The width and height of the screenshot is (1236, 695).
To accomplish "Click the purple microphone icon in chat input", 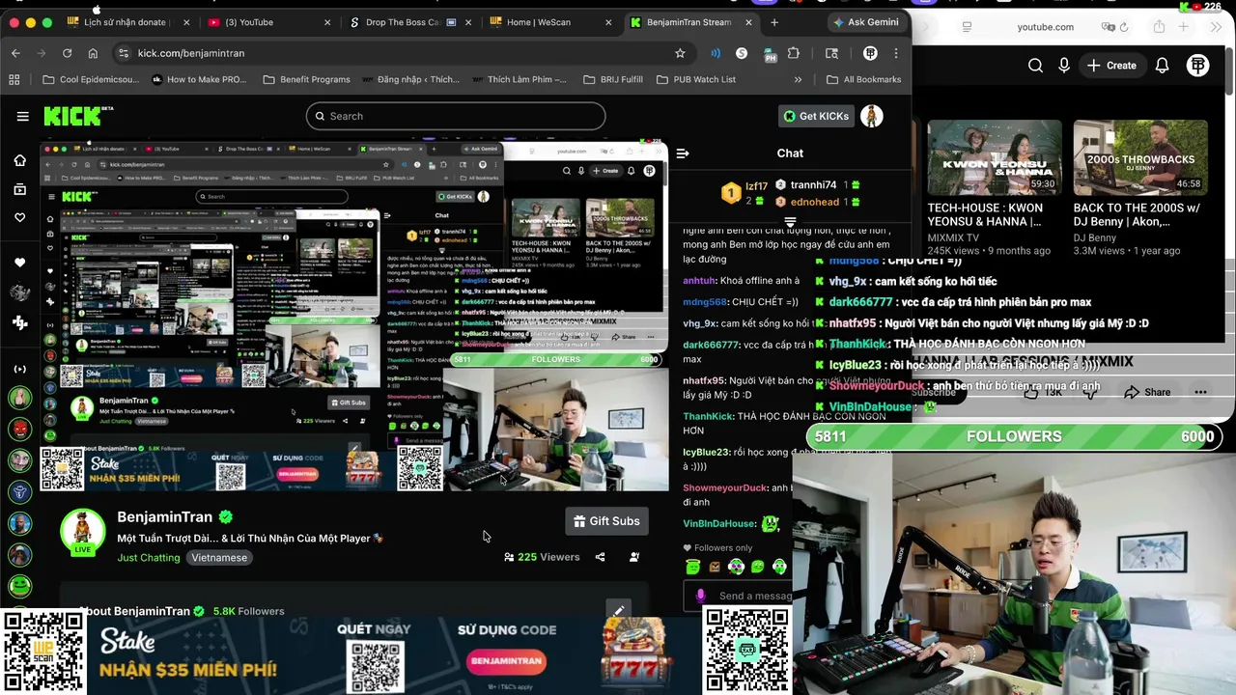I will coord(700,596).
